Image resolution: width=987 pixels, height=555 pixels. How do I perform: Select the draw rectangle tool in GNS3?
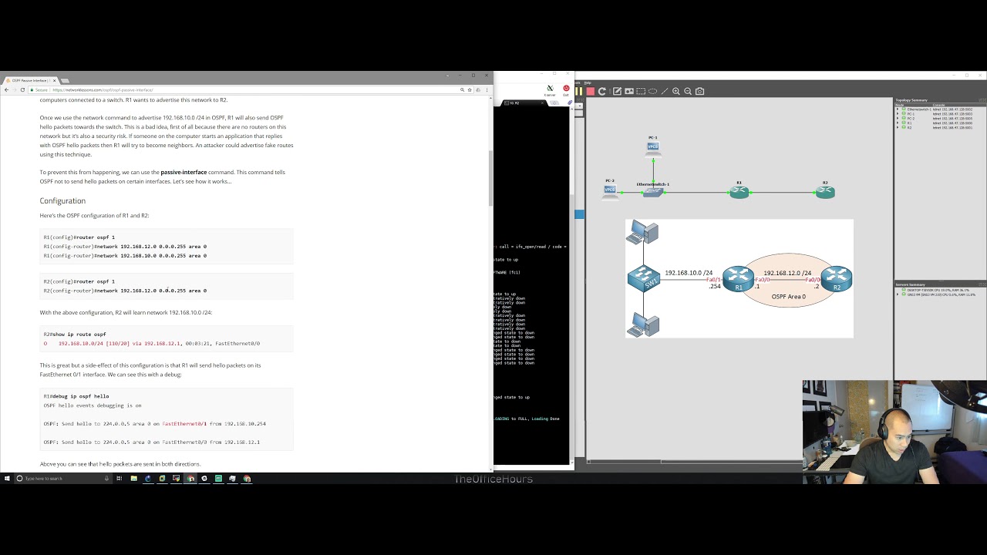click(641, 91)
